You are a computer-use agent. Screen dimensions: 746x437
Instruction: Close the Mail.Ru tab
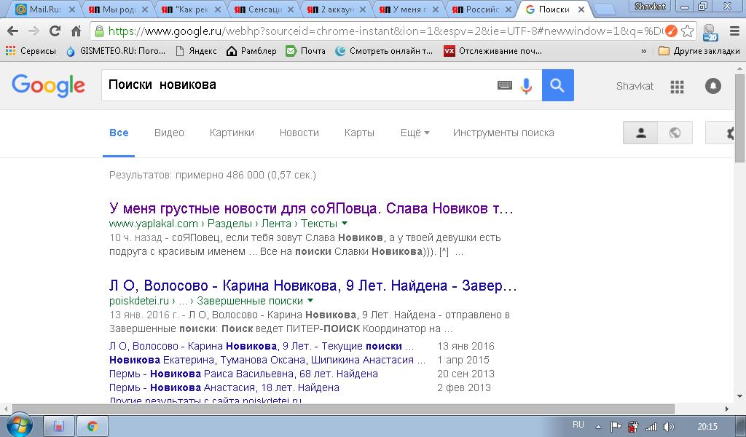(72, 9)
